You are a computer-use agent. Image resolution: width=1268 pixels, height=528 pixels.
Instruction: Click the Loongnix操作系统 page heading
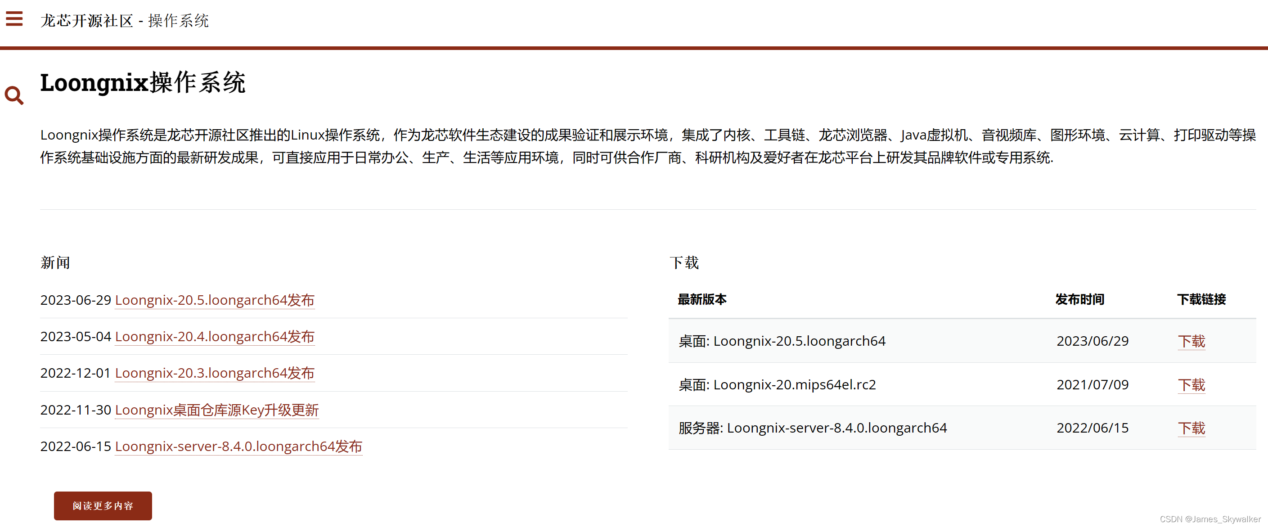click(x=143, y=82)
